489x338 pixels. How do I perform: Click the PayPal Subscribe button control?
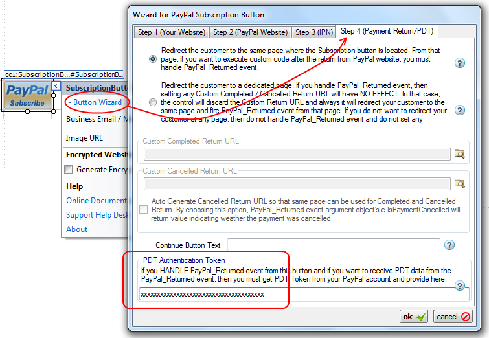(x=27, y=95)
